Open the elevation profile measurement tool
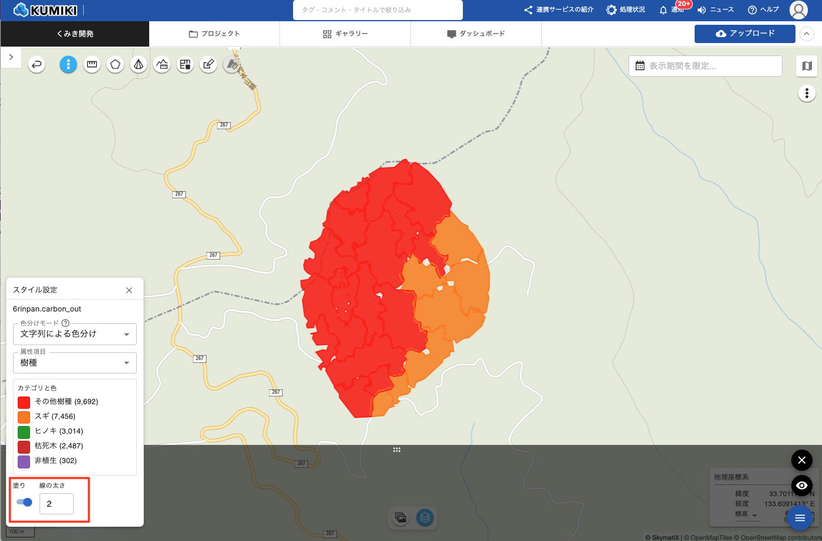The image size is (822, 541). point(162,64)
